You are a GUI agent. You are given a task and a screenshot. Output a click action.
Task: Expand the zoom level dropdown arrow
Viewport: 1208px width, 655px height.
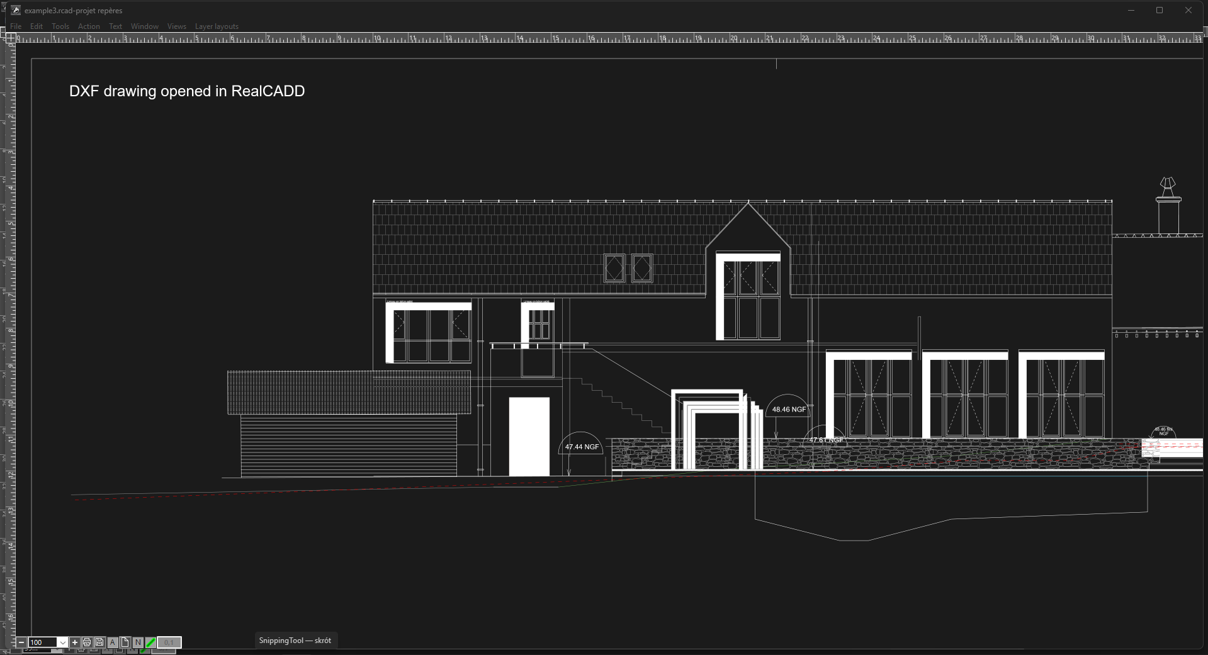pos(62,642)
